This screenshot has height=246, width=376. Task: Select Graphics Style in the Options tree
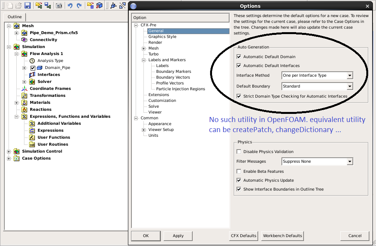pyautogui.click(x=162, y=36)
